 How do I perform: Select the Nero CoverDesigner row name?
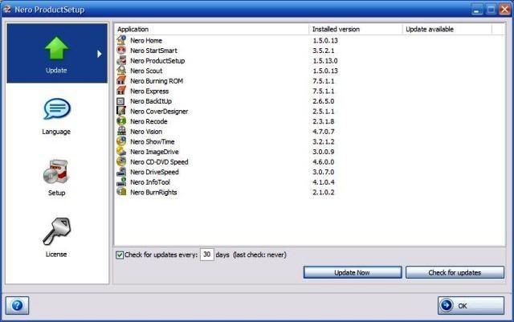tap(159, 112)
